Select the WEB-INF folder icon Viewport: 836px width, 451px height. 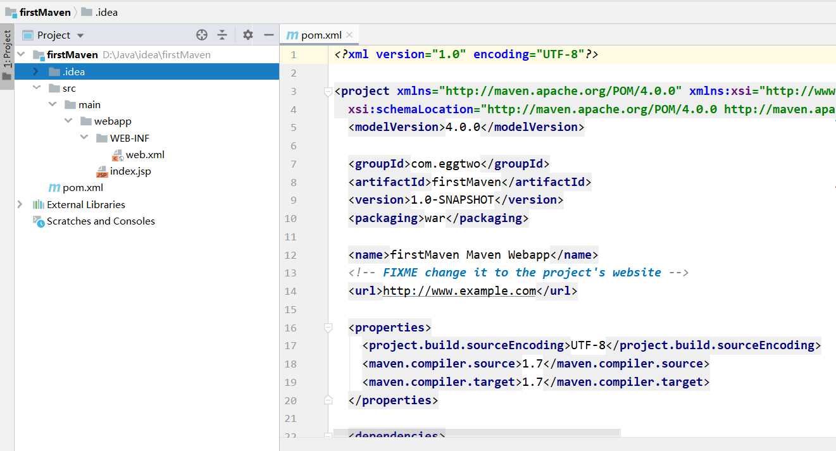pyautogui.click(x=101, y=138)
